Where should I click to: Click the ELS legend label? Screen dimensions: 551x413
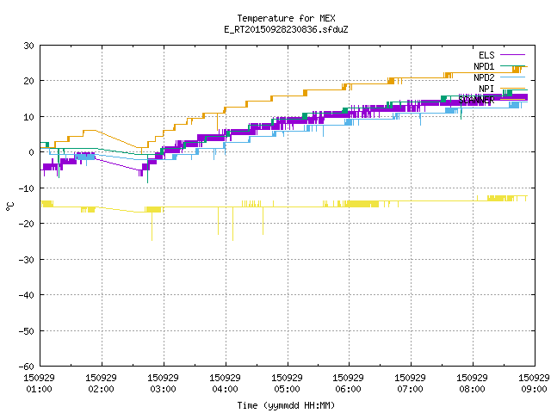486,55
